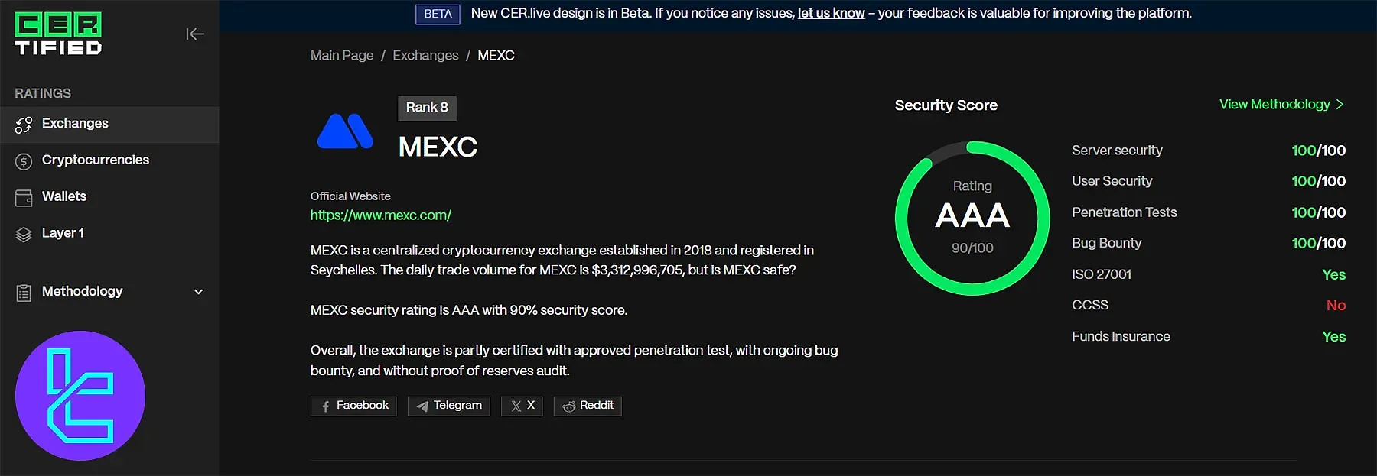Click the Cryptocurrencies coin icon

24,161
